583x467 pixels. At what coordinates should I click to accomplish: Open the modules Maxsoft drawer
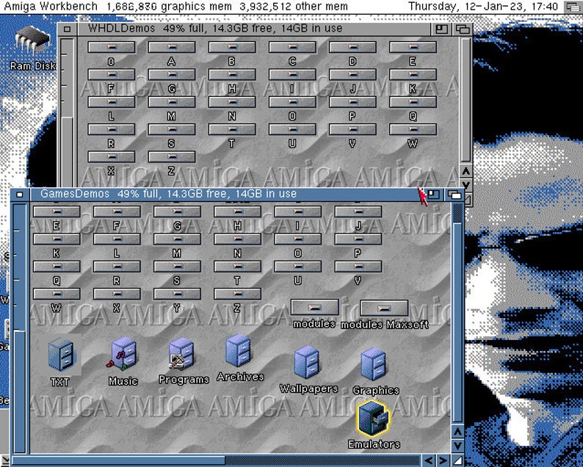point(384,308)
